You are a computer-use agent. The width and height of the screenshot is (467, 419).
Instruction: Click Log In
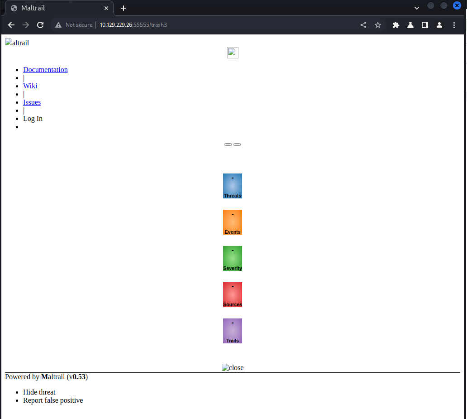(x=33, y=119)
